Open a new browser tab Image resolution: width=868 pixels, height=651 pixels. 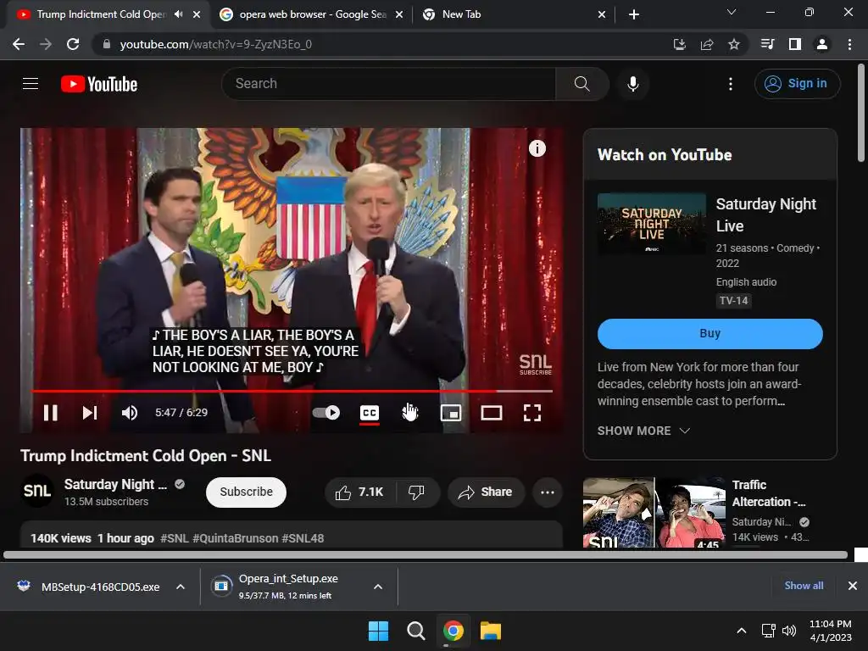[x=634, y=15]
